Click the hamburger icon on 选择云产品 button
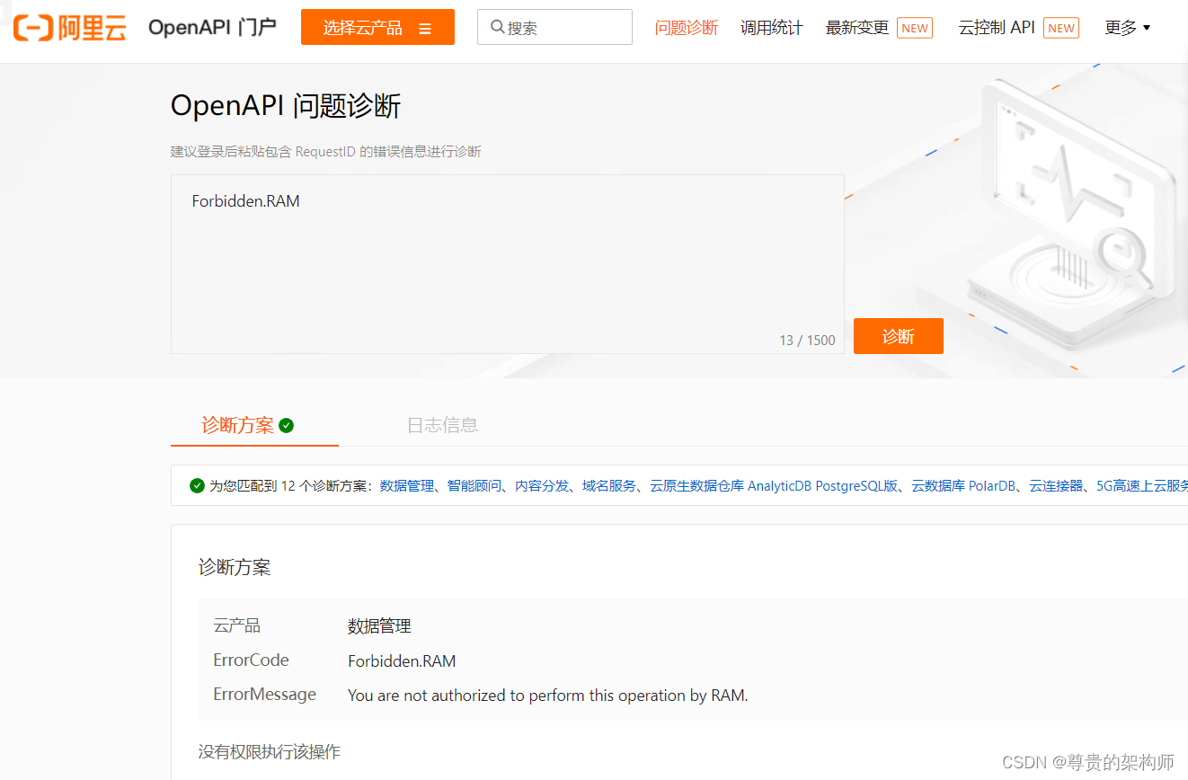Image resolution: width=1188 pixels, height=780 pixels. coord(425,27)
